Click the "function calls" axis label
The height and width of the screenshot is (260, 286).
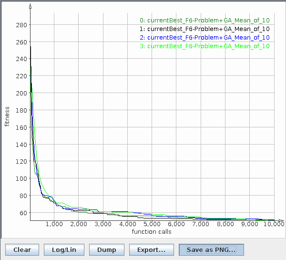tap(152, 232)
